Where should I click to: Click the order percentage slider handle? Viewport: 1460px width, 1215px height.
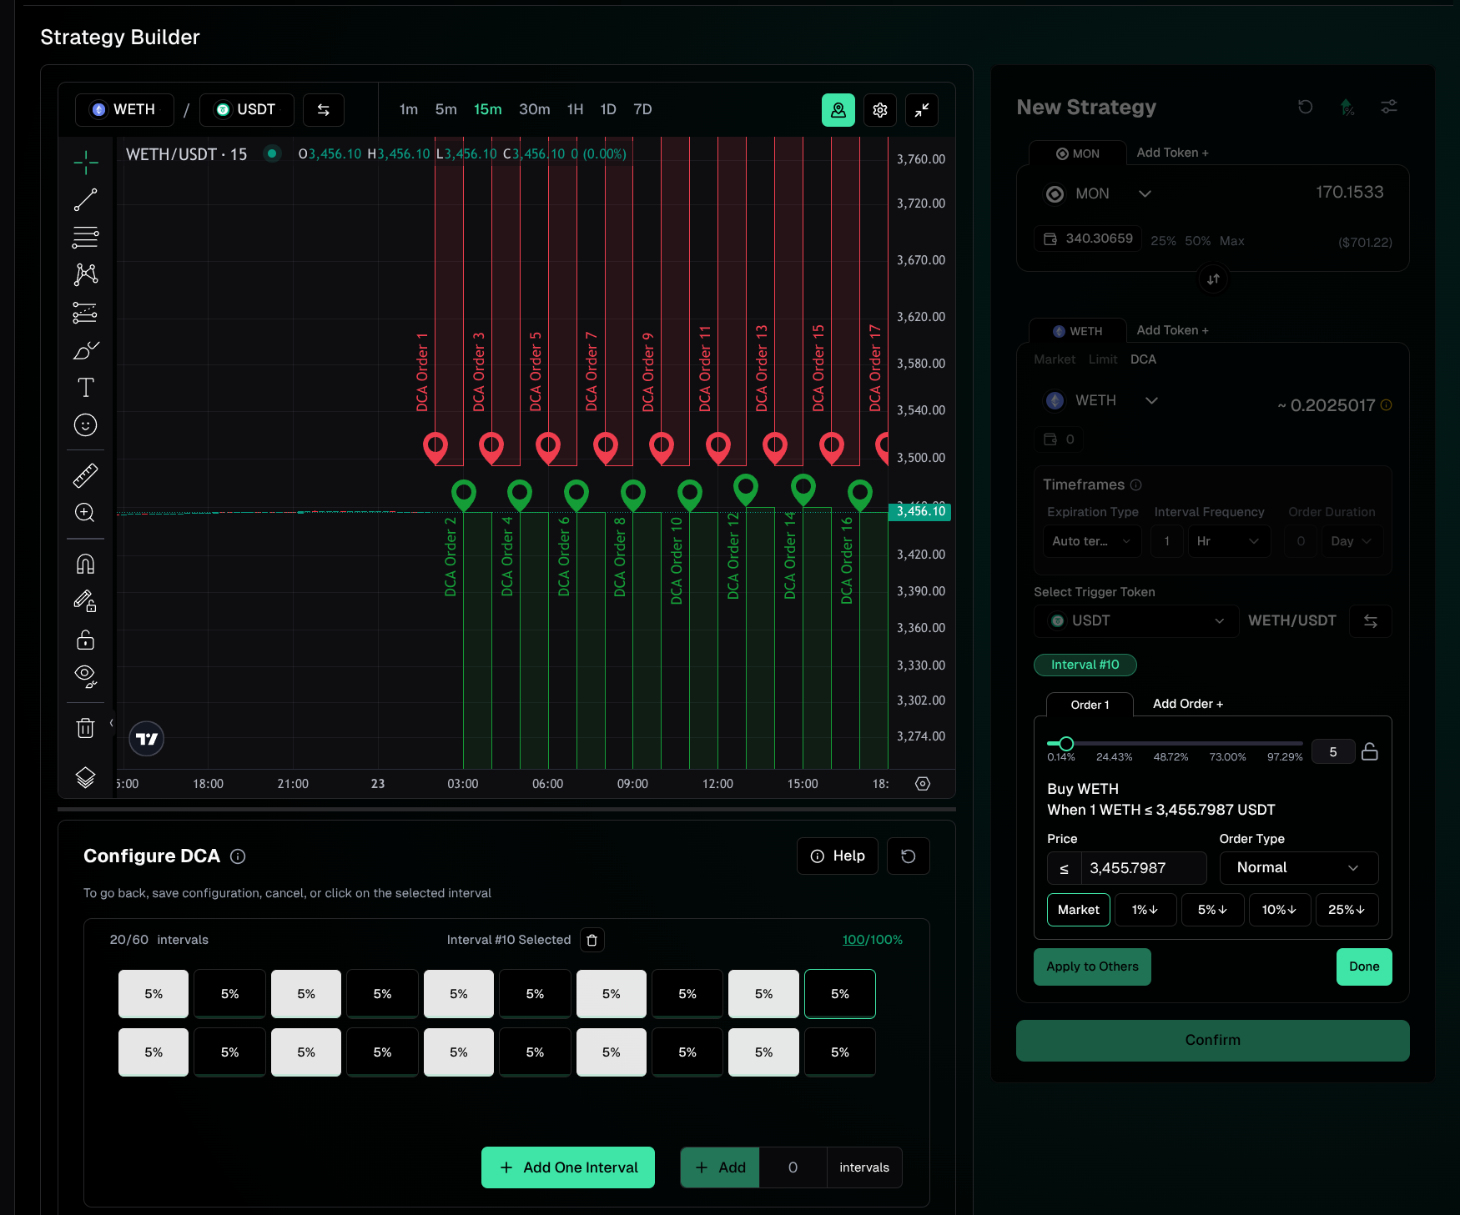point(1065,744)
